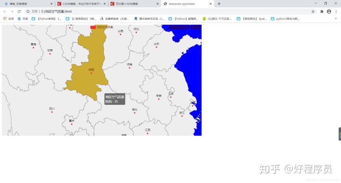Reload the page with the refresh icon

coord(19,11)
